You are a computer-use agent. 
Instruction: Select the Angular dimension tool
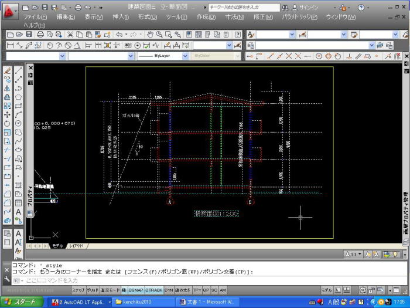[77, 46]
